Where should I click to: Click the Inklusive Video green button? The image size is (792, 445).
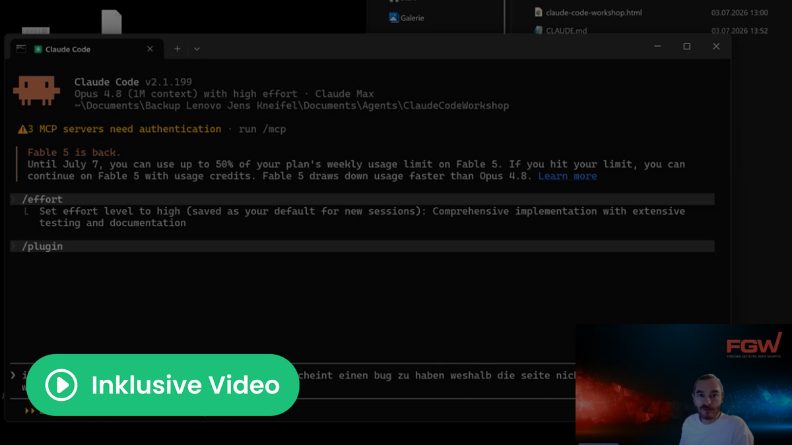[x=162, y=385]
